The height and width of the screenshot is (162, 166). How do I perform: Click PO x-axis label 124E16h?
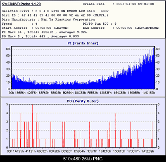click(x=105, y=151)
